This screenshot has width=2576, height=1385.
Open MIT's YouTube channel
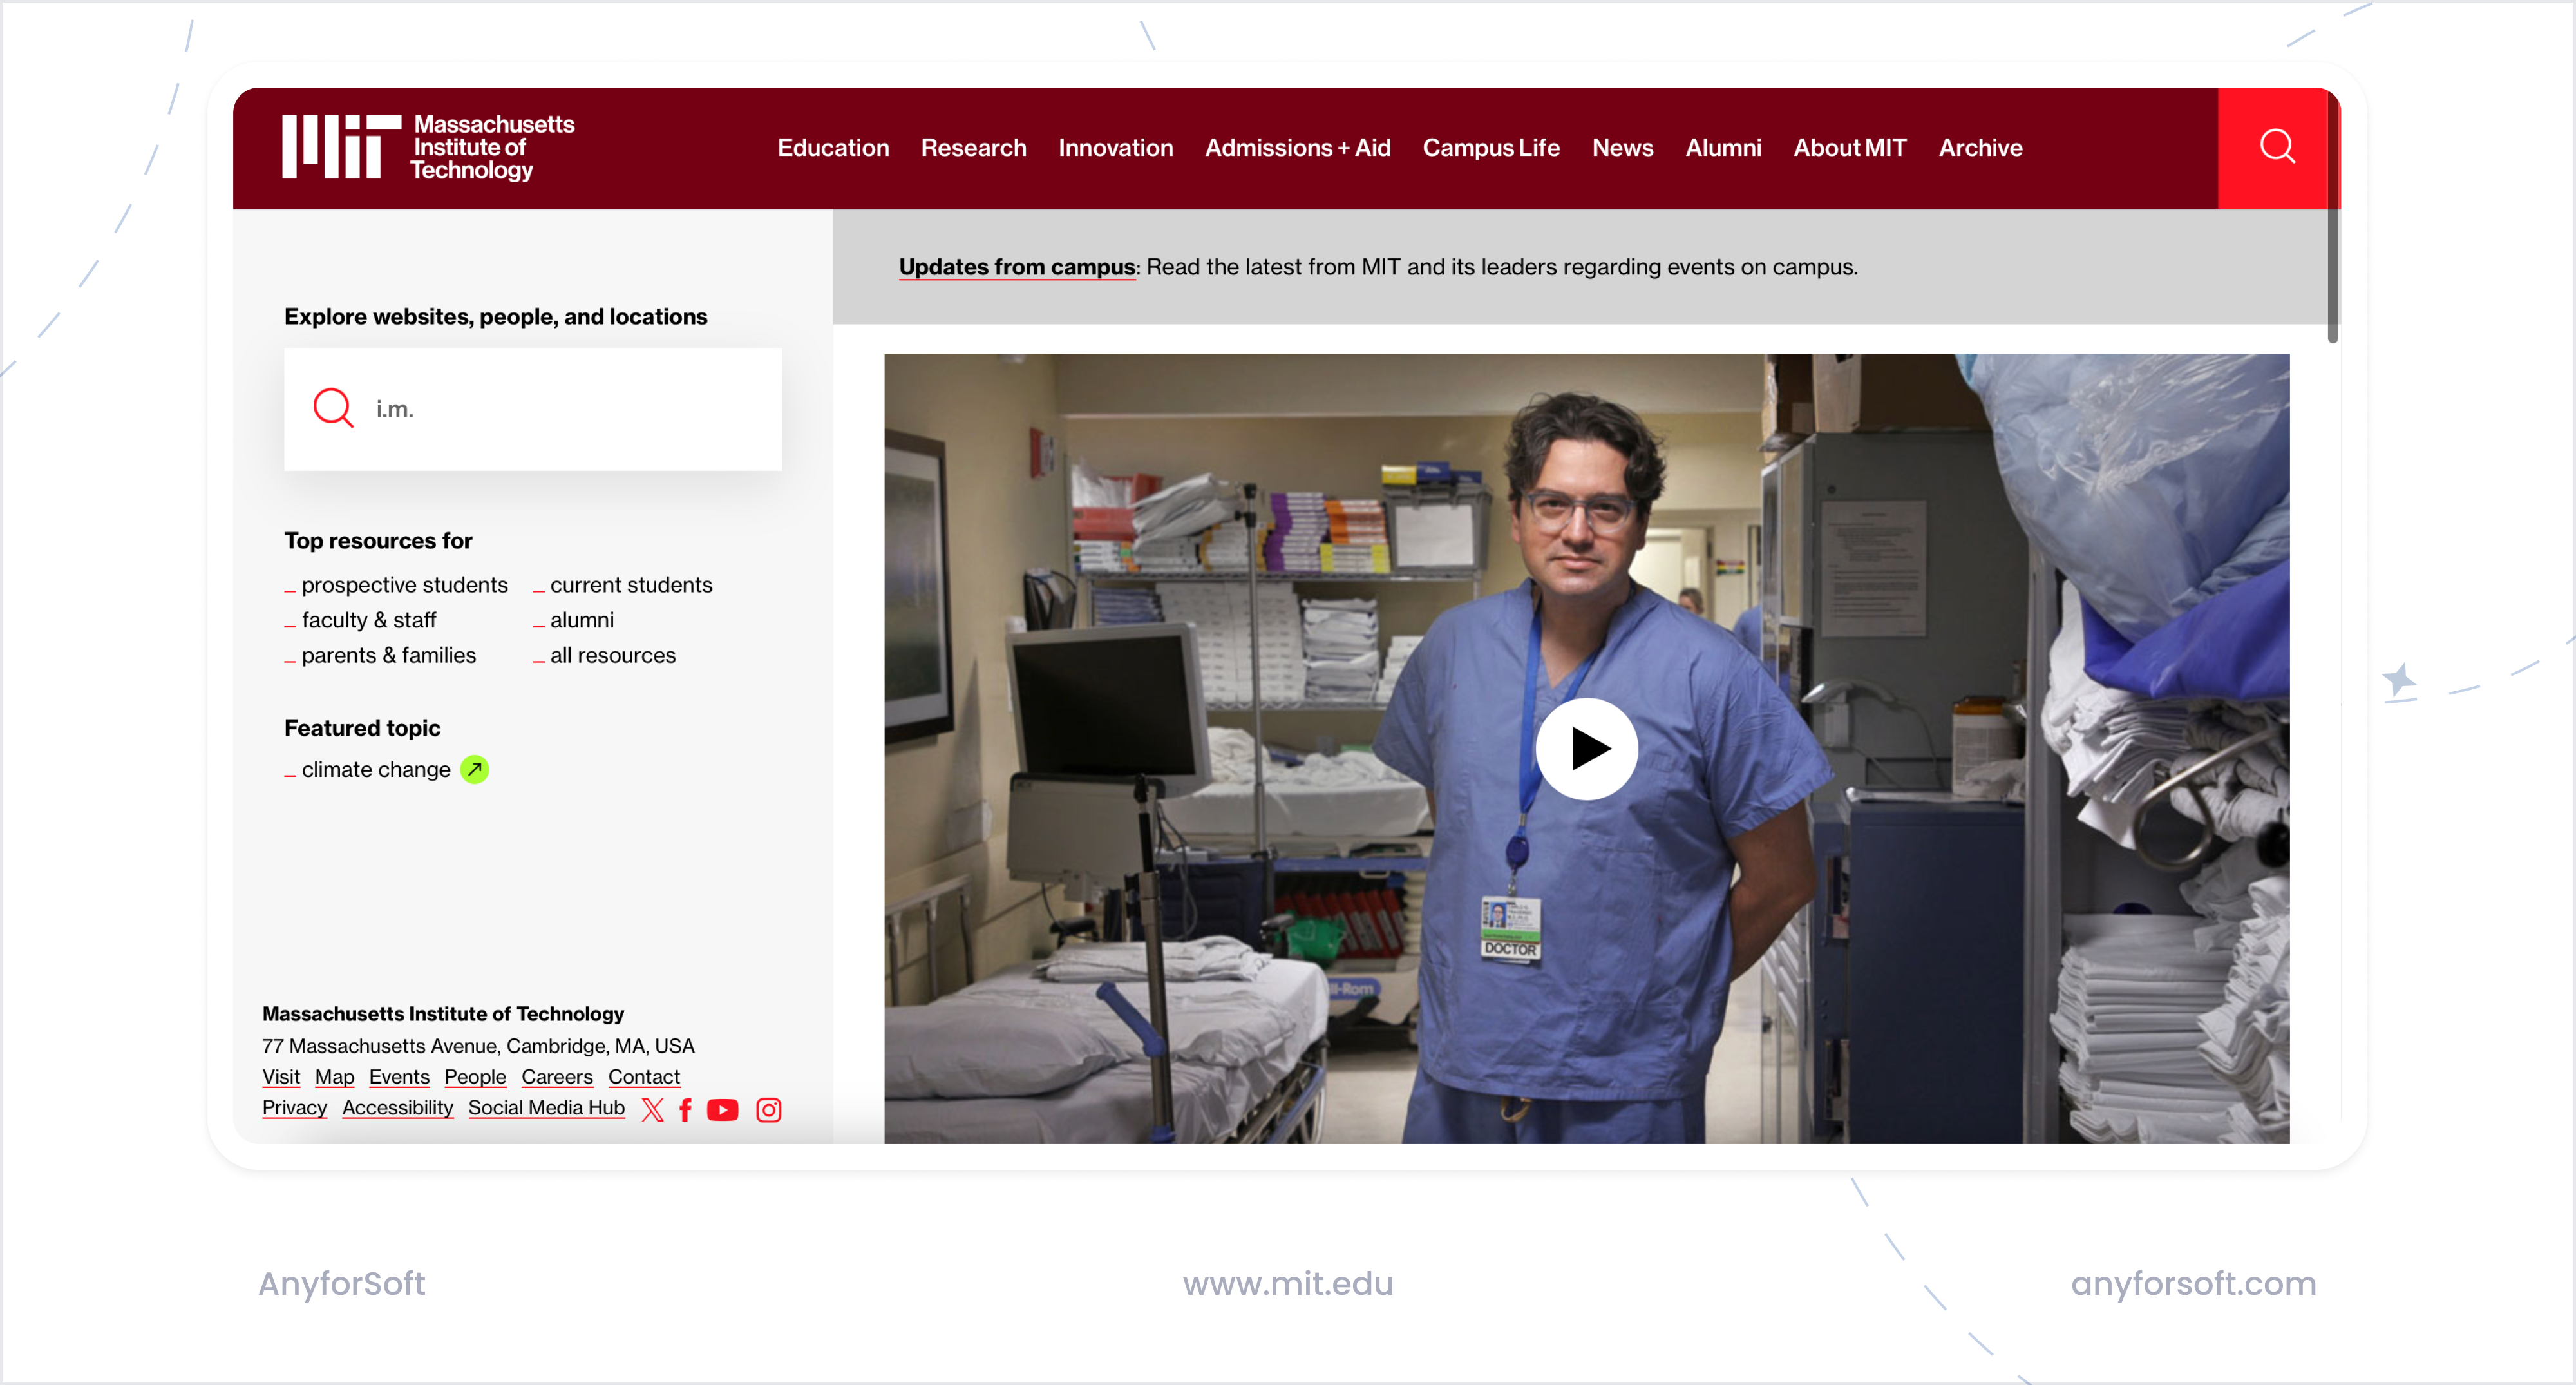click(x=723, y=1109)
